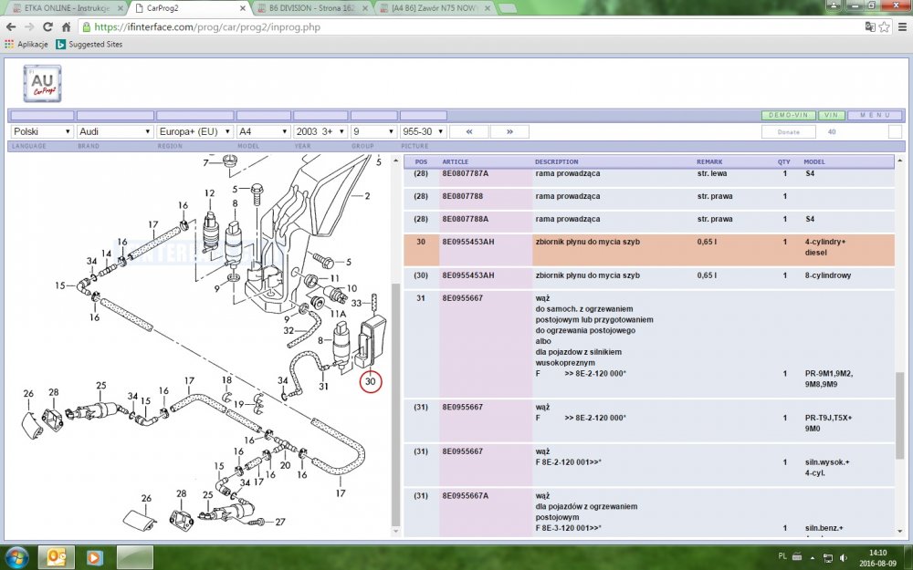Viewport: 913px width, 570px height.
Task: Expand the A4 model dropdown
Action: tap(263, 131)
